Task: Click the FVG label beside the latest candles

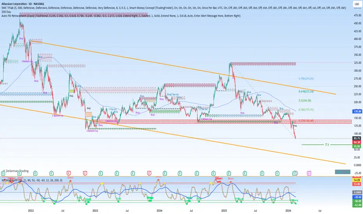Action: [295, 126]
